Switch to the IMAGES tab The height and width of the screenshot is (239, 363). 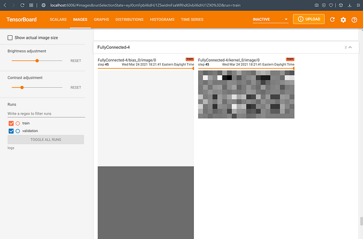pos(80,19)
